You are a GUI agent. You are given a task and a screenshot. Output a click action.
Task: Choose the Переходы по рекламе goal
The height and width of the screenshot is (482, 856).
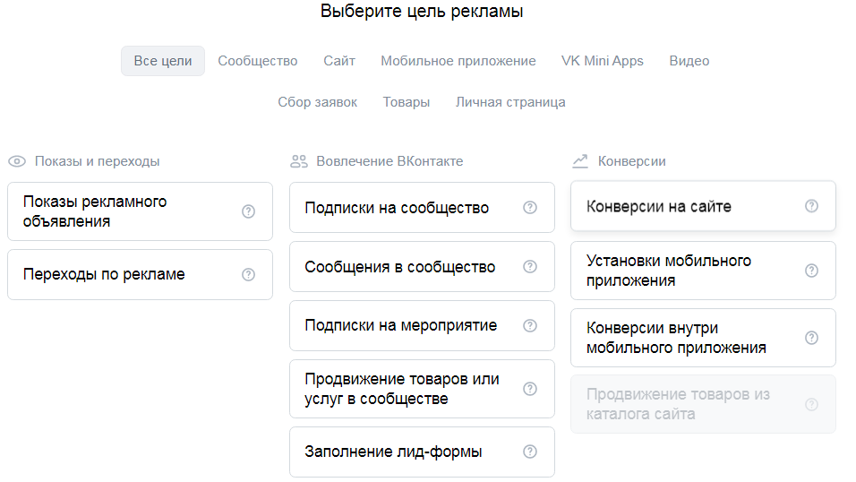click(x=116, y=274)
